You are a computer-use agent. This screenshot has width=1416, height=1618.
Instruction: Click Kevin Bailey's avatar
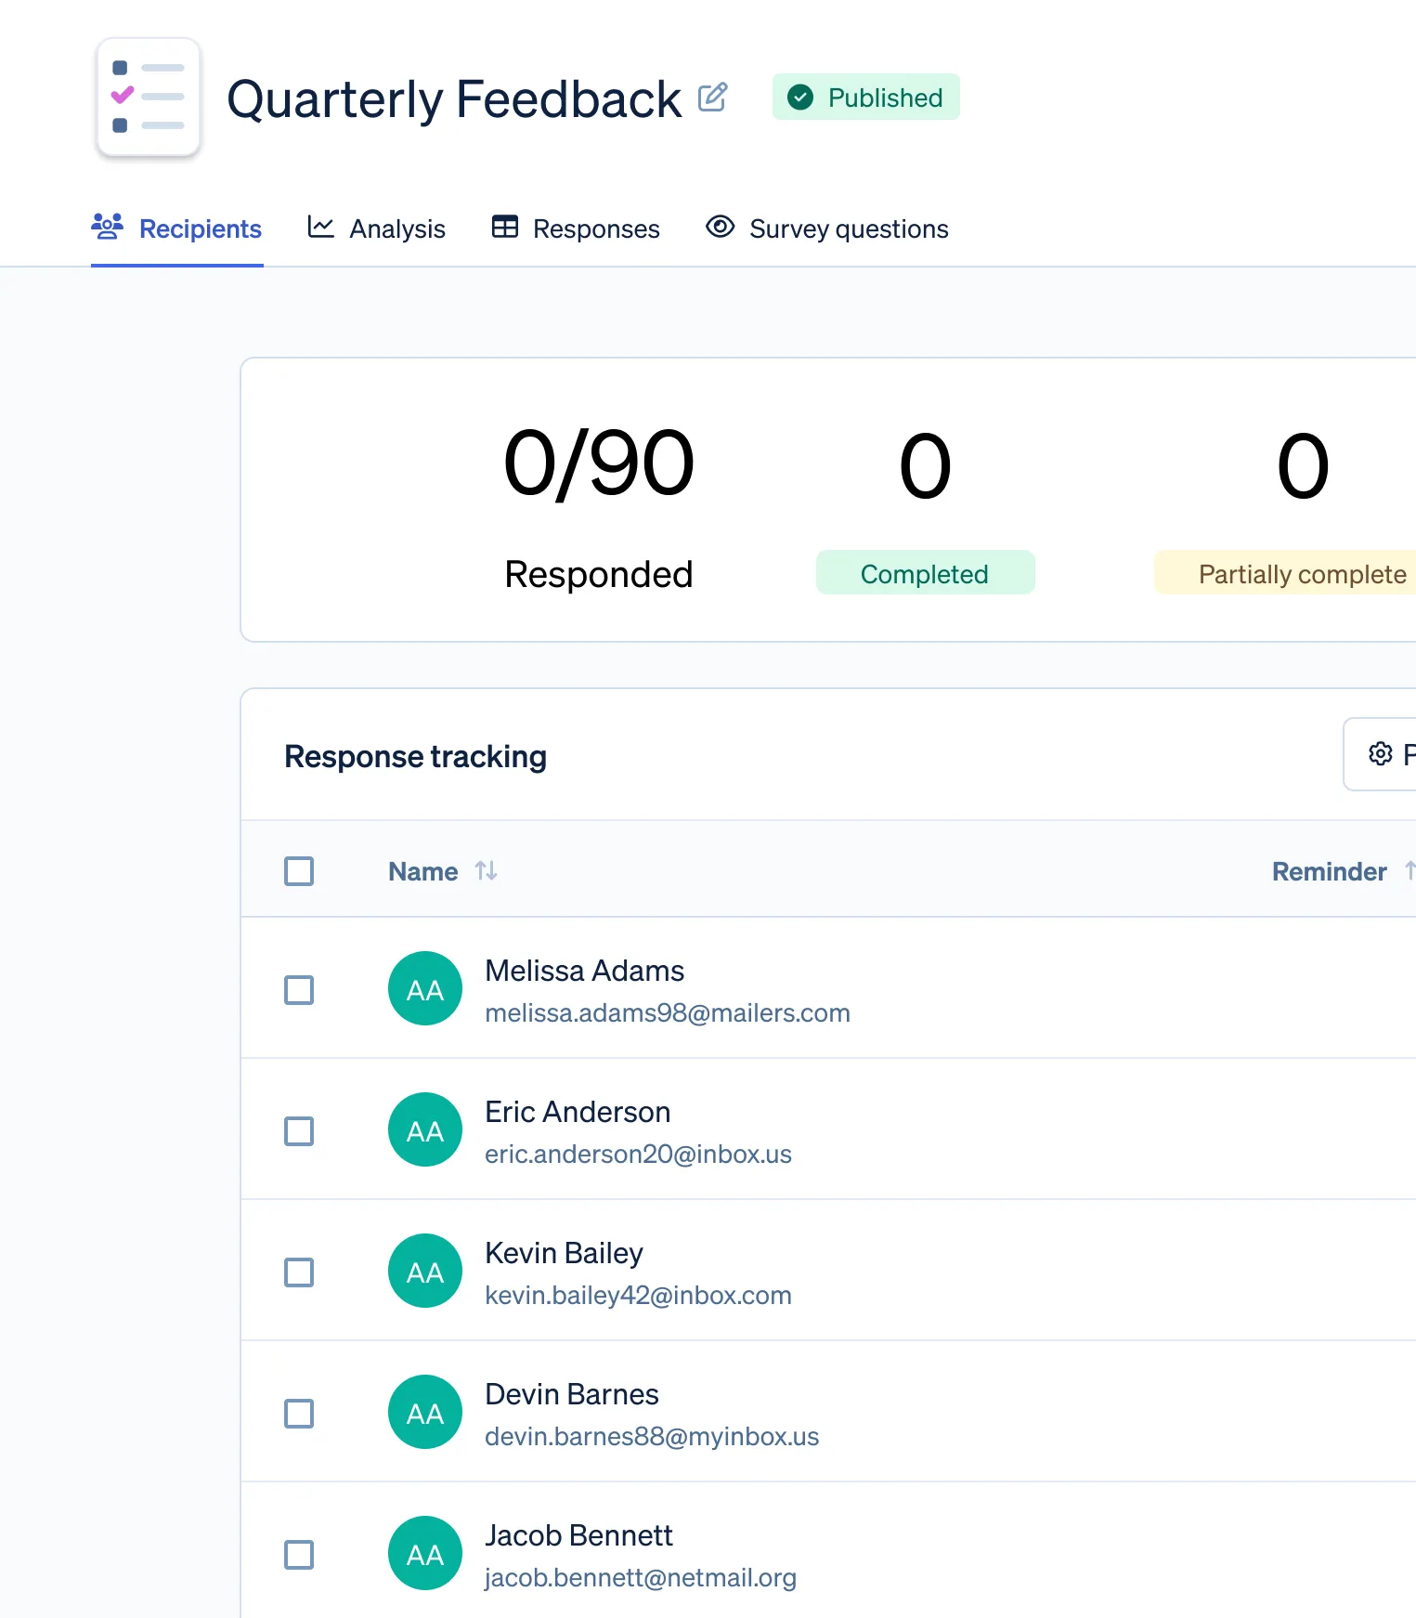(x=425, y=1271)
